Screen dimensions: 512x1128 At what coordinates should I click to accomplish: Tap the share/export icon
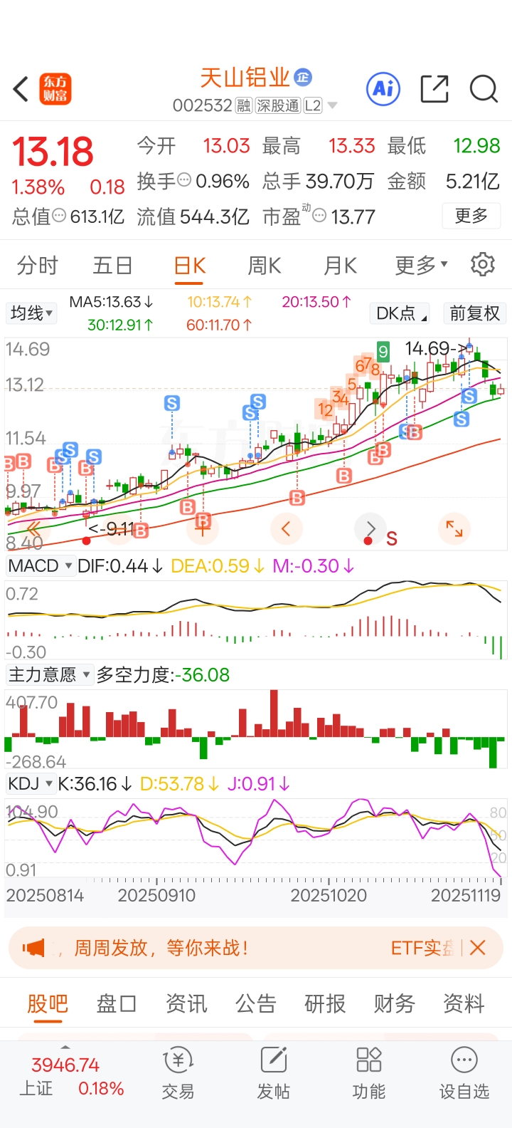tap(434, 89)
